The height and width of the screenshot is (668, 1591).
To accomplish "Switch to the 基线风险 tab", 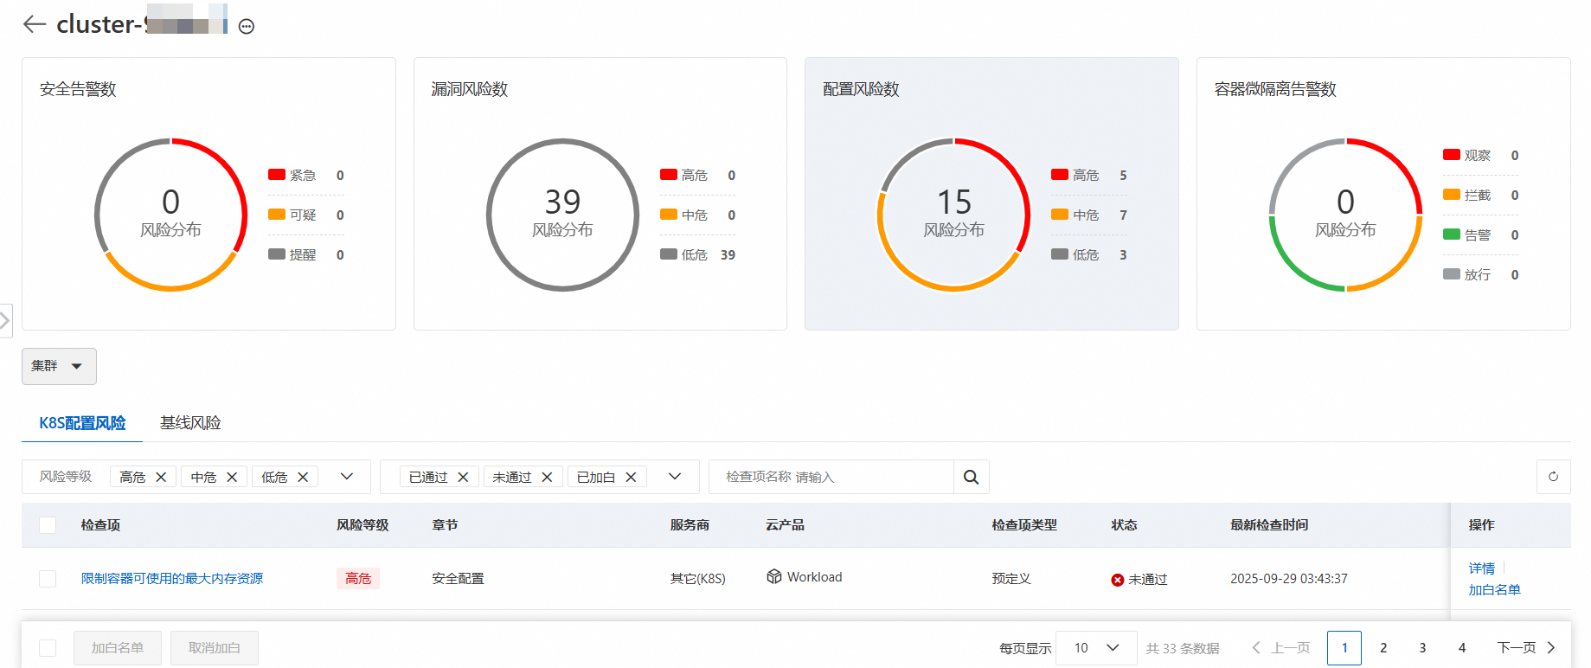I will (x=190, y=423).
